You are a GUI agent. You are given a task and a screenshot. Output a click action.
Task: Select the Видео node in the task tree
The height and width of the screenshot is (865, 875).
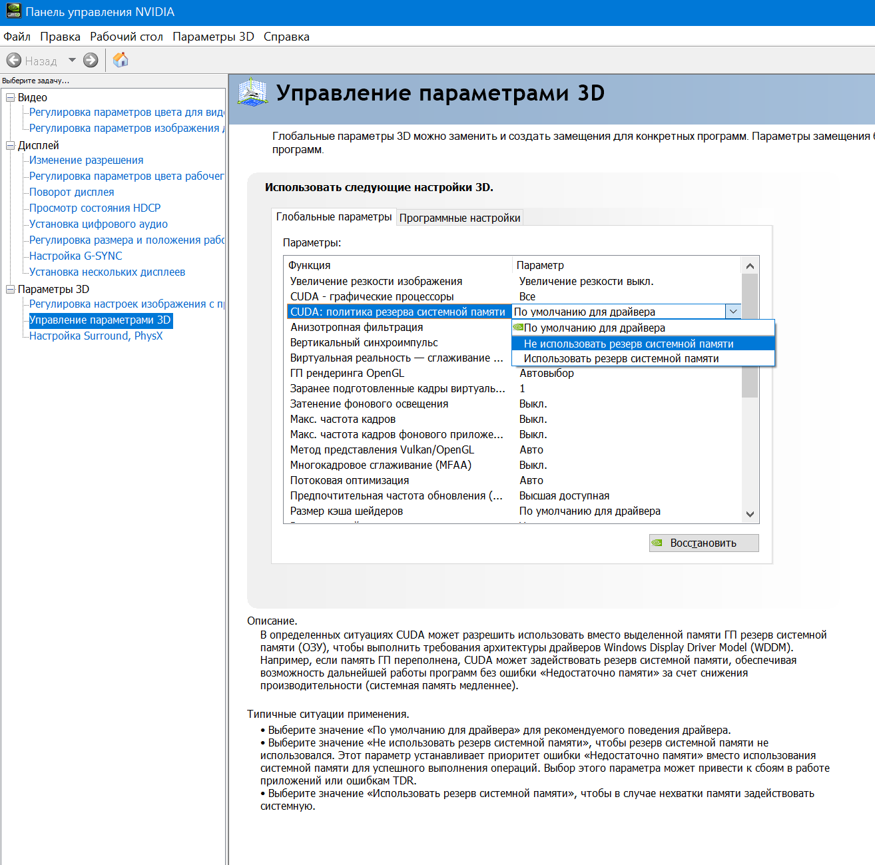33,98
